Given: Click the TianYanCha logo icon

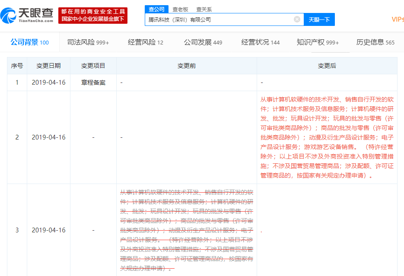Looking at the screenshot, I should [x=8, y=16].
